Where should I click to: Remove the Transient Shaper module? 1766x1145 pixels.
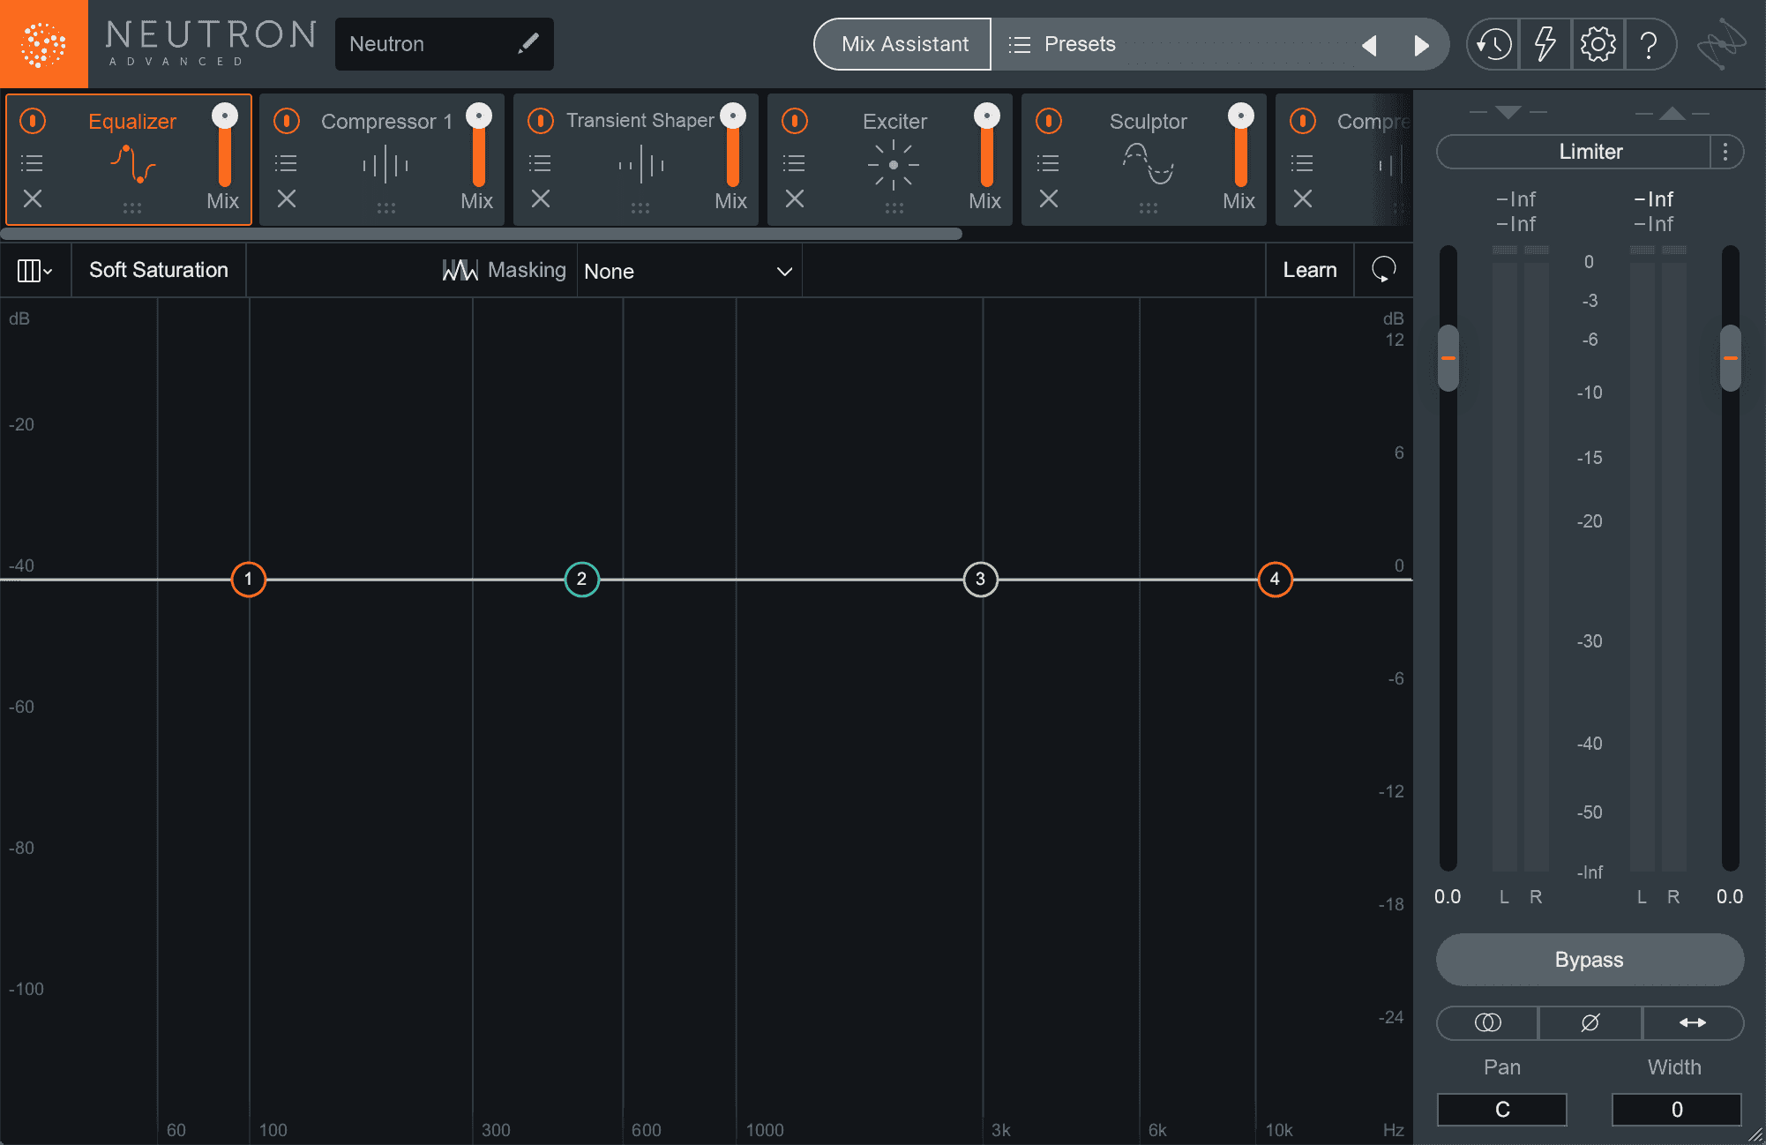click(541, 198)
